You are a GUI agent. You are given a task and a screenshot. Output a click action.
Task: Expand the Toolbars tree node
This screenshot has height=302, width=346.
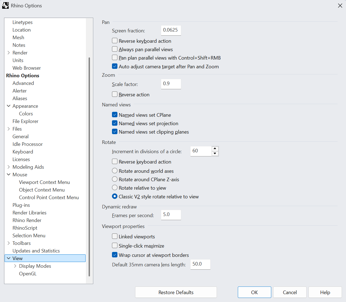click(9, 243)
